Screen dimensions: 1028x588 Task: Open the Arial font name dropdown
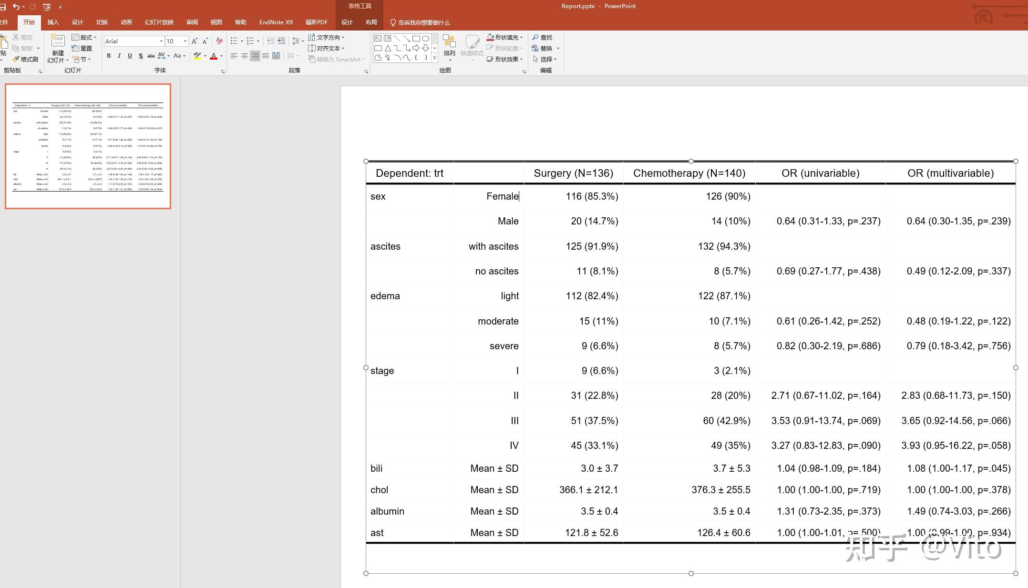(x=161, y=41)
